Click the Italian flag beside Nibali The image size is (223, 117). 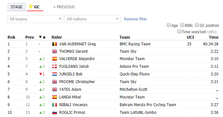(55, 105)
